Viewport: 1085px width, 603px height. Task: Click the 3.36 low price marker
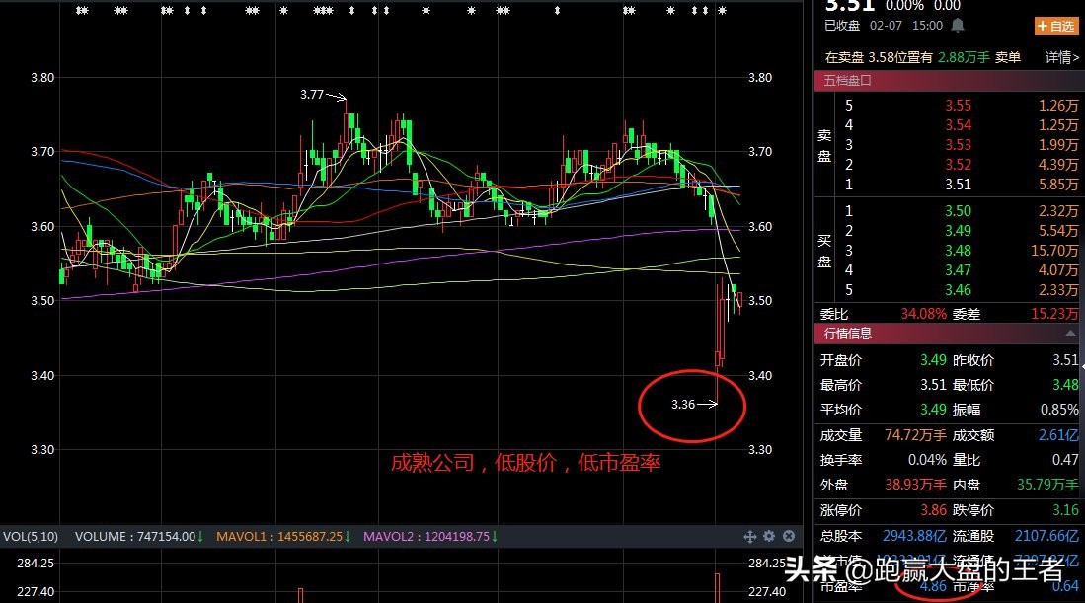[x=683, y=404]
